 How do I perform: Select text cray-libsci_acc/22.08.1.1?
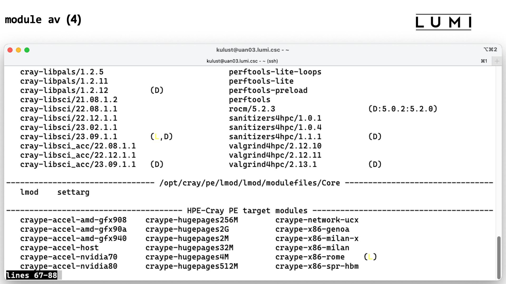(78, 146)
